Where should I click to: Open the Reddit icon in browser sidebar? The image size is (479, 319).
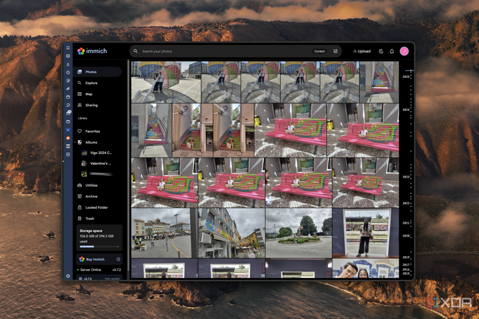pos(68,138)
